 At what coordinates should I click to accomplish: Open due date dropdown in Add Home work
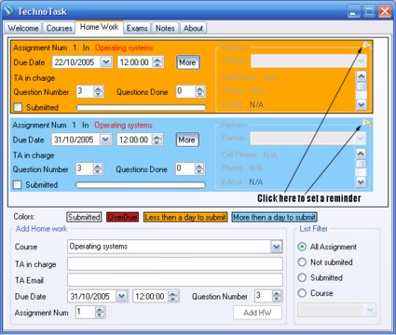click(x=122, y=296)
